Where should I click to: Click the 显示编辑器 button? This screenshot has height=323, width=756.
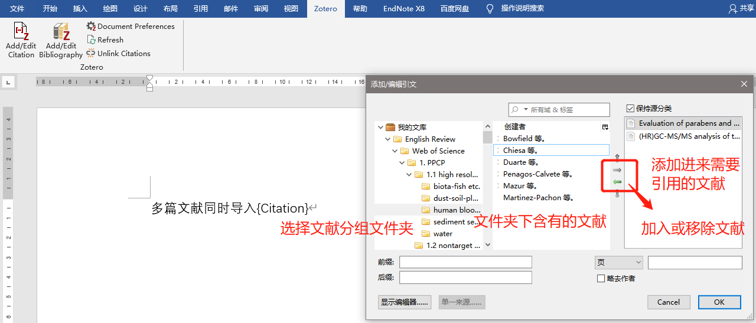click(x=405, y=302)
